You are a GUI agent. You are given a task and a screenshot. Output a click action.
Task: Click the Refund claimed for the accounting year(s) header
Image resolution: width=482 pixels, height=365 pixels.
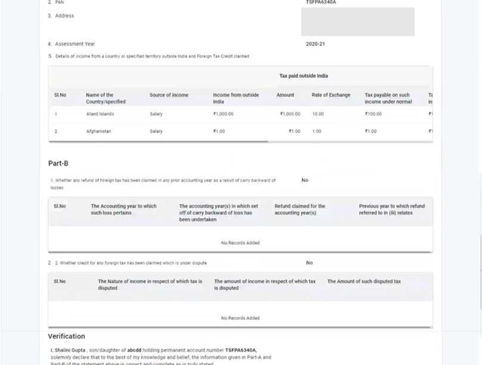[299, 210]
